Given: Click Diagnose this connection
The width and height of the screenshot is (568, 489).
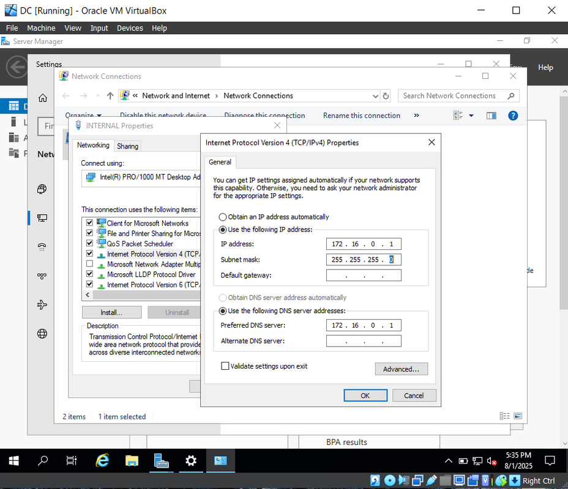Looking at the screenshot, I should [264, 116].
